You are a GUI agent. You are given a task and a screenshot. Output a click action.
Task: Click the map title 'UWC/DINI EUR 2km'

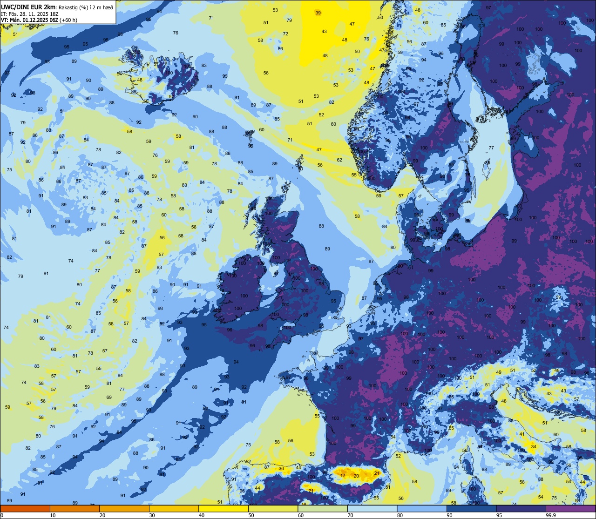tap(28, 7)
